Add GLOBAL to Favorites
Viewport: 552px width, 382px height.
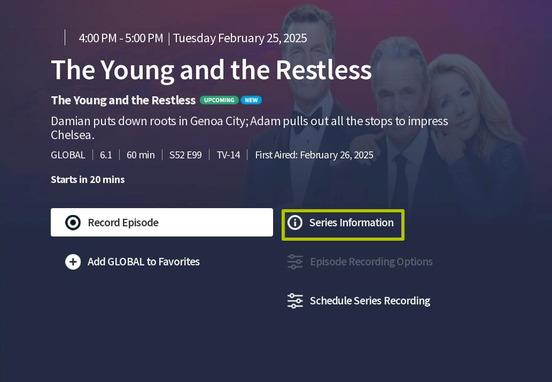133,262
